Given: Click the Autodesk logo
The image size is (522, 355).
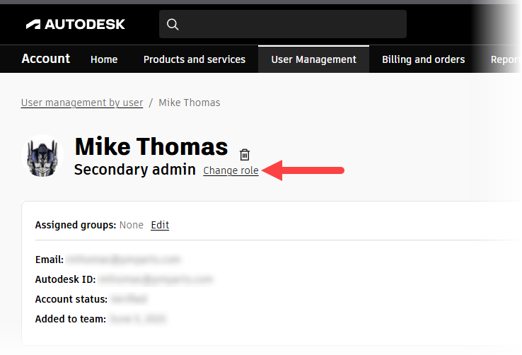Looking at the screenshot, I should (x=76, y=24).
